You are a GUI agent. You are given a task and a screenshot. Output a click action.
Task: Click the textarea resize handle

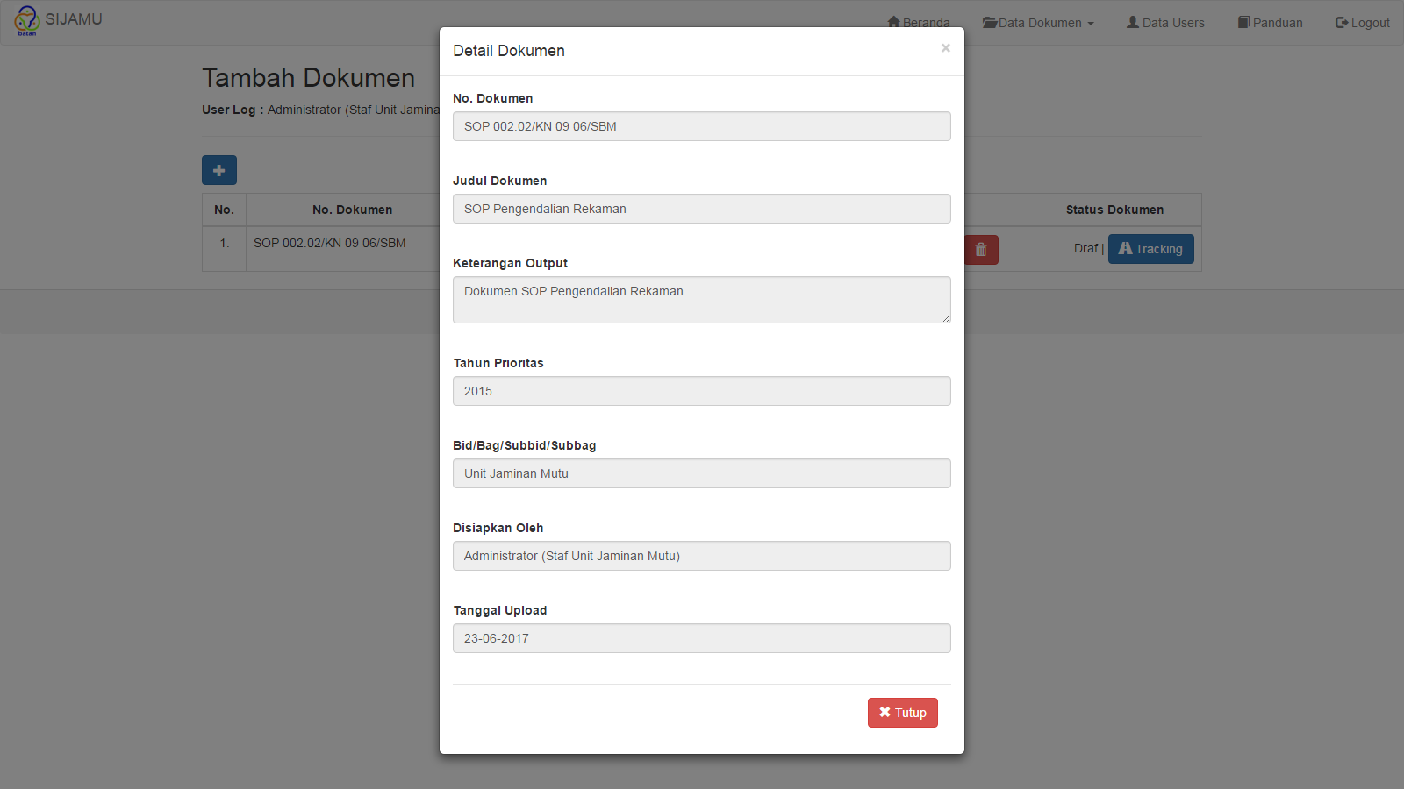946,318
